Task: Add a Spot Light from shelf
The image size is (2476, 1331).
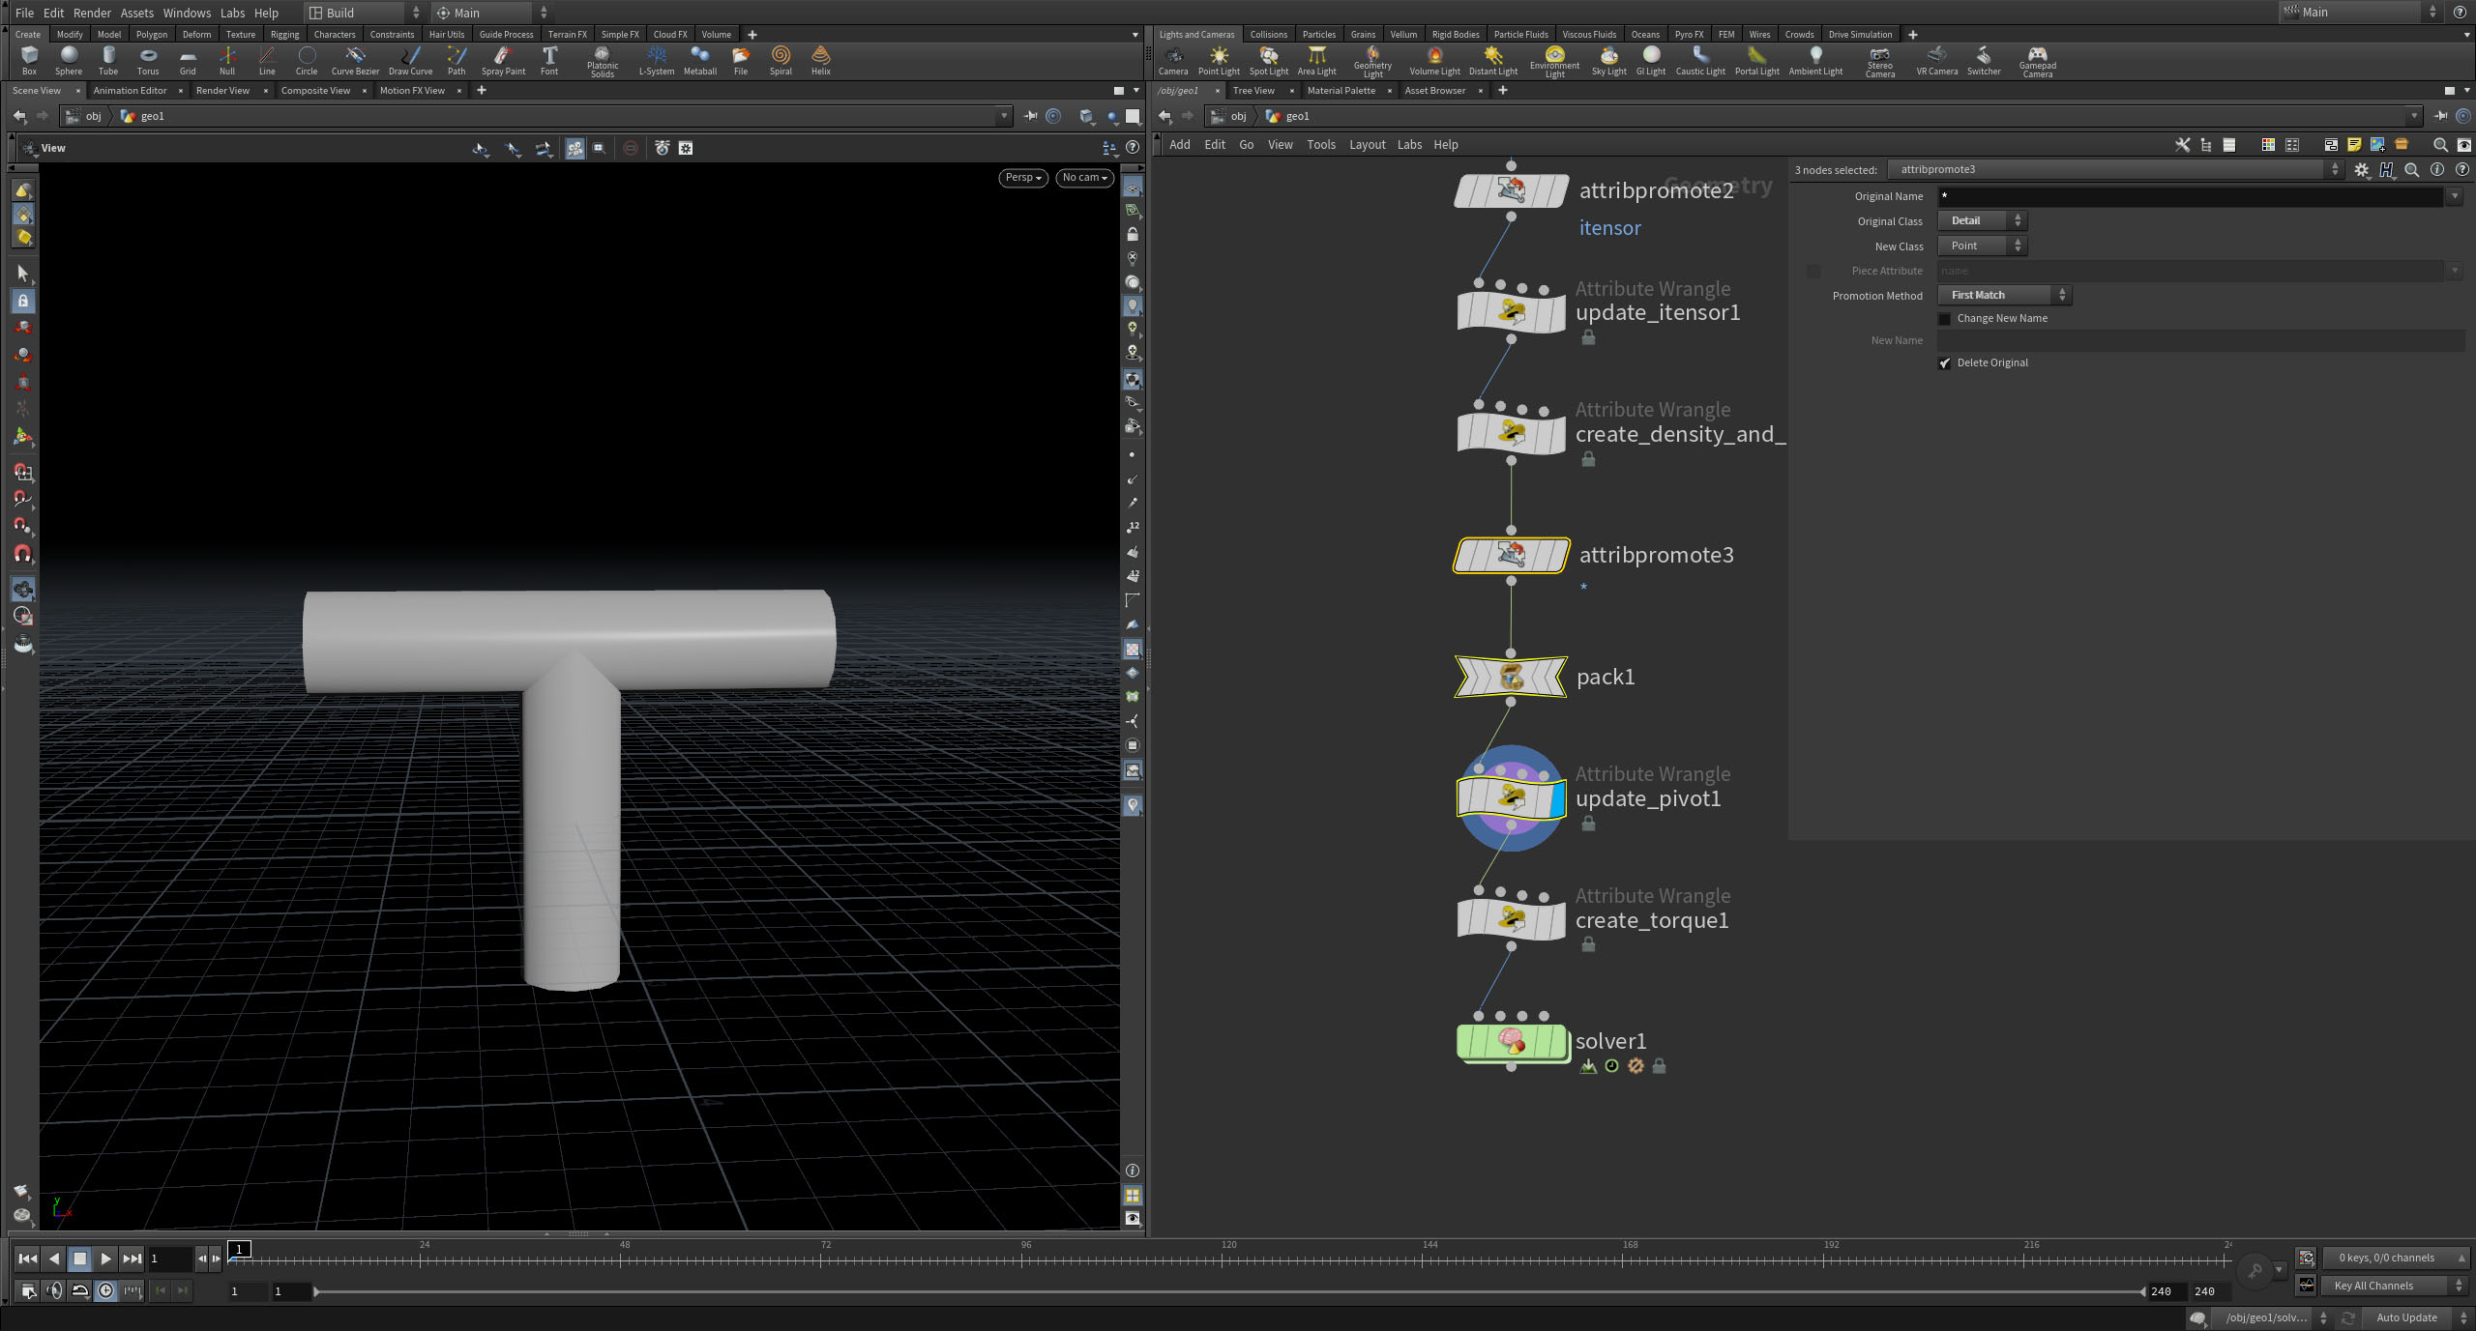Action: 1268,60
